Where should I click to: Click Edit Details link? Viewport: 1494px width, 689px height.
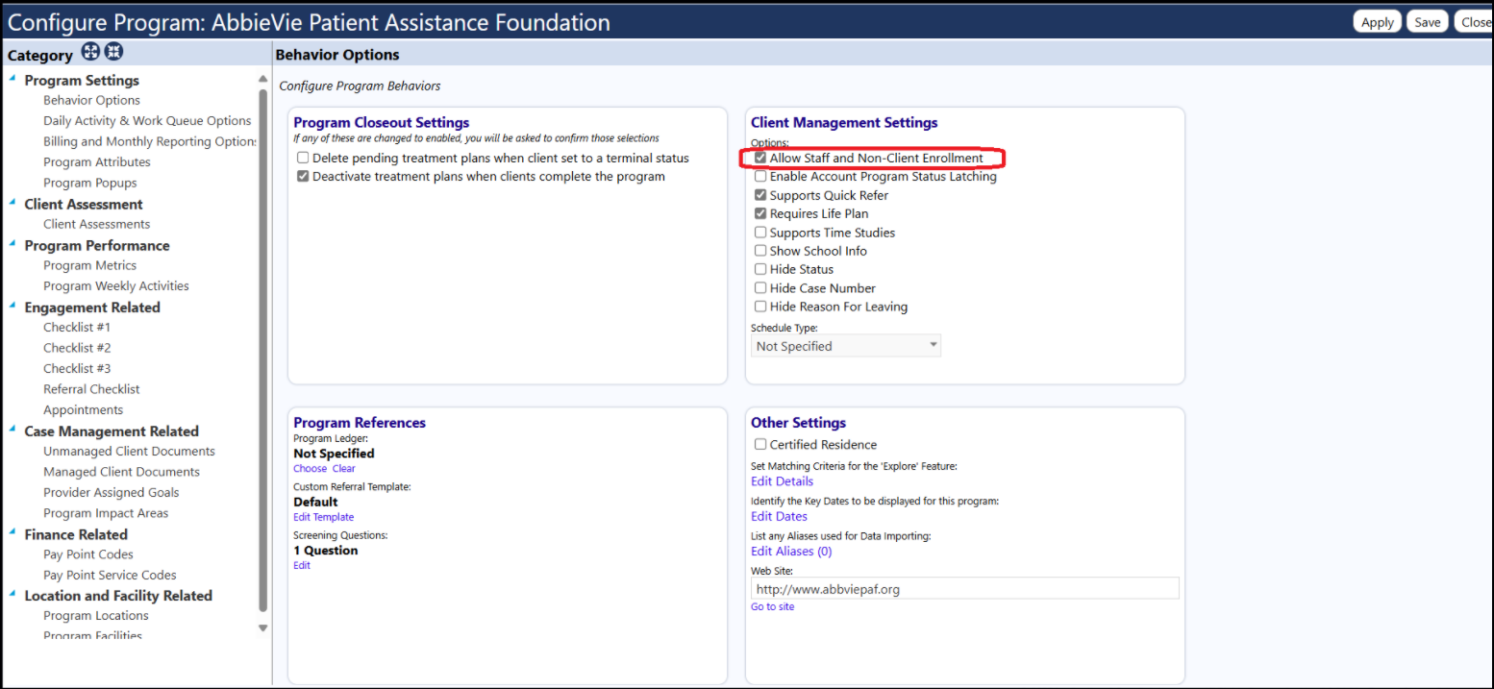click(782, 481)
